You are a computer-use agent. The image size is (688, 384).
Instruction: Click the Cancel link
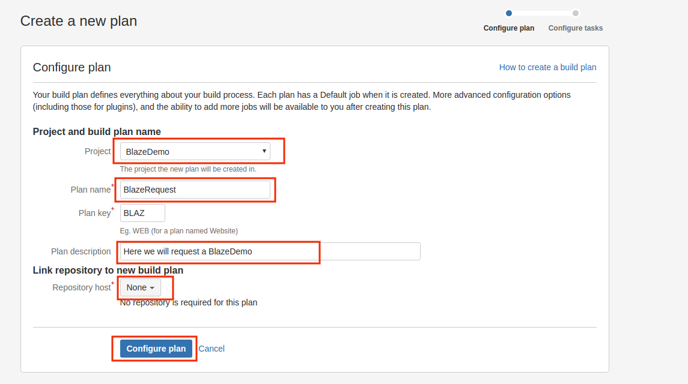[x=212, y=349]
